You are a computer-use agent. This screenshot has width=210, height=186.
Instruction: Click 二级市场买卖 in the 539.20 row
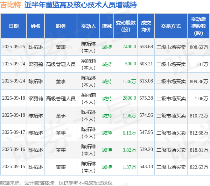(171, 150)
